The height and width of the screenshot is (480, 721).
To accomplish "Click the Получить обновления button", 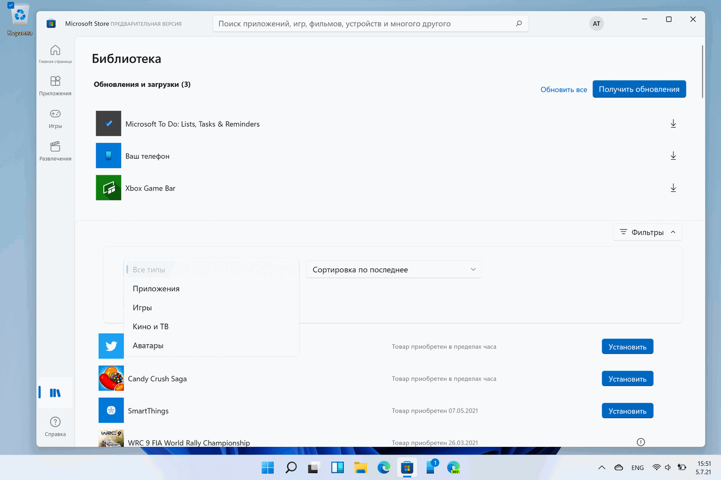I will pyautogui.click(x=639, y=89).
